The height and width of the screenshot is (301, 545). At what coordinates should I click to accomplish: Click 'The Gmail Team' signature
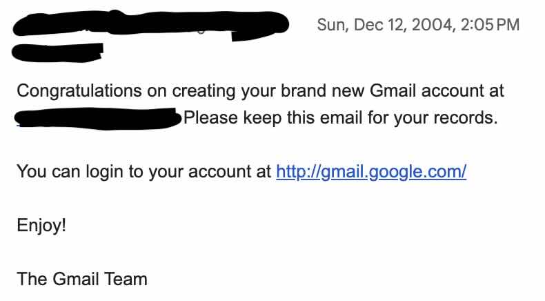[81, 280]
